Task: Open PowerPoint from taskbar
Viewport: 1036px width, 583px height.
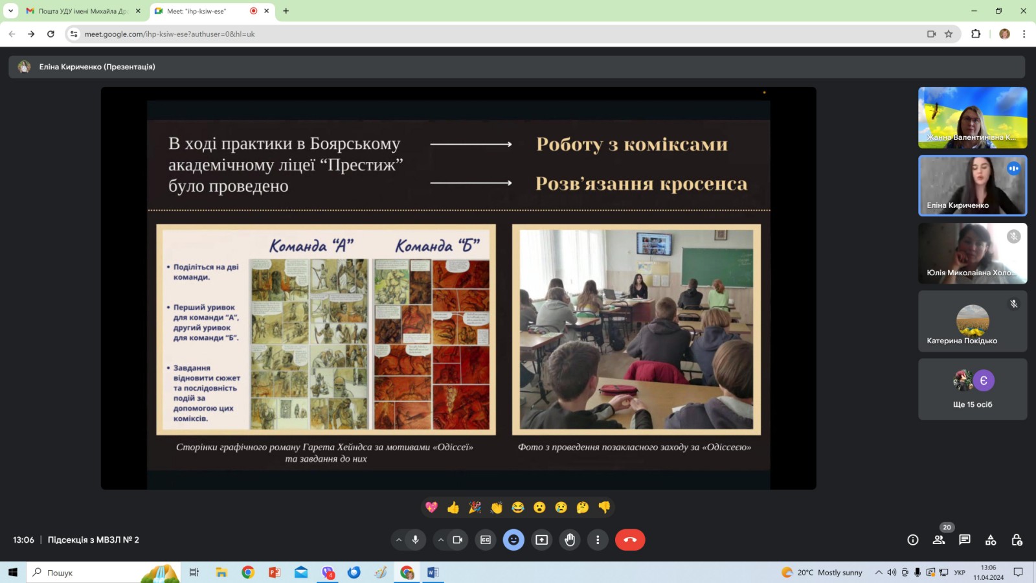Action: (x=275, y=572)
